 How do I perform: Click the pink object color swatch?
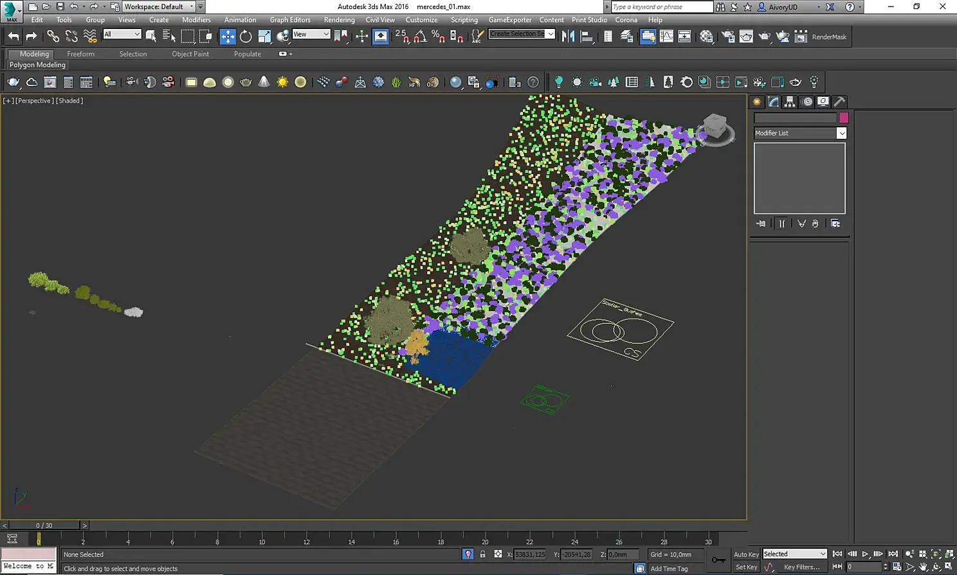click(844, 118)
